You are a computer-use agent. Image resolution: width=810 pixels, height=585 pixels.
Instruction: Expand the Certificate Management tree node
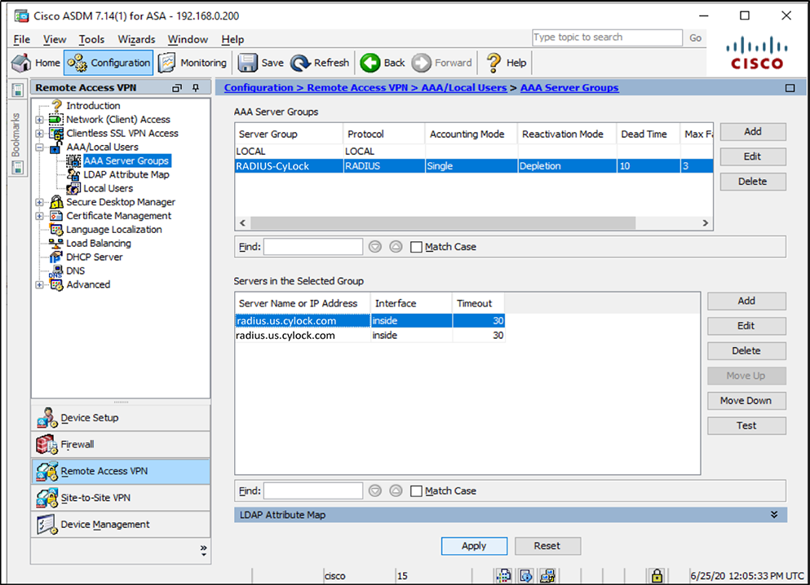39,216
